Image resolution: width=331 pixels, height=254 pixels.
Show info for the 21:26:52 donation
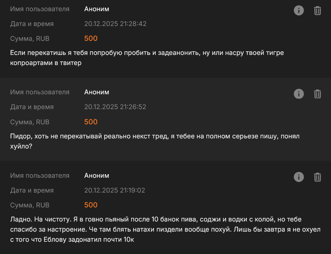click(299, 94)
